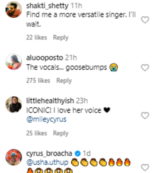Like aluooposto's goosebumps comment

[x=145, y=68]
